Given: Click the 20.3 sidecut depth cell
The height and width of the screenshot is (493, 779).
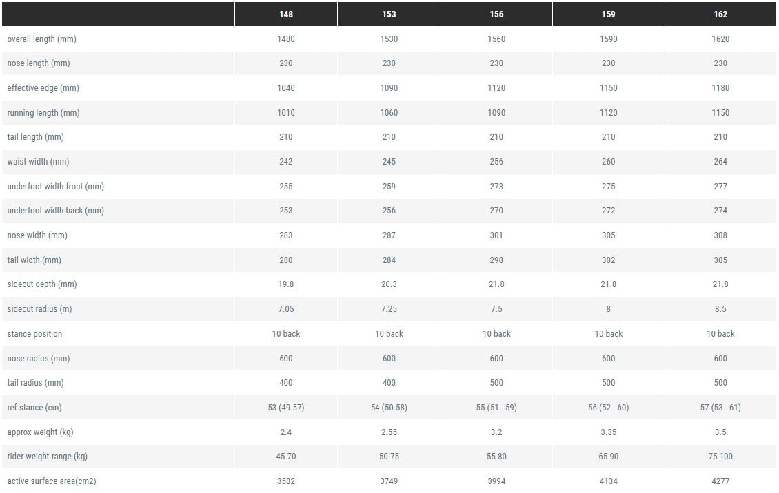Looking at the screenshot, I should pos(389,284).
